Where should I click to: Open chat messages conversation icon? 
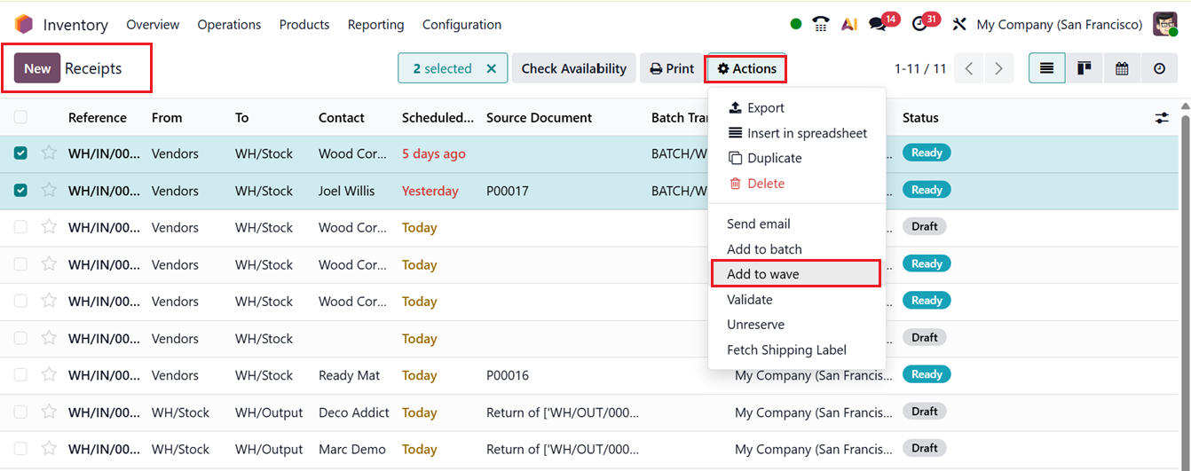pos(878,24)
